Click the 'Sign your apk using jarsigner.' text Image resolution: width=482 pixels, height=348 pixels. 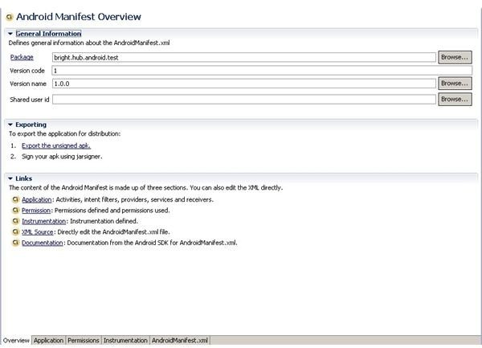(62, 157)
